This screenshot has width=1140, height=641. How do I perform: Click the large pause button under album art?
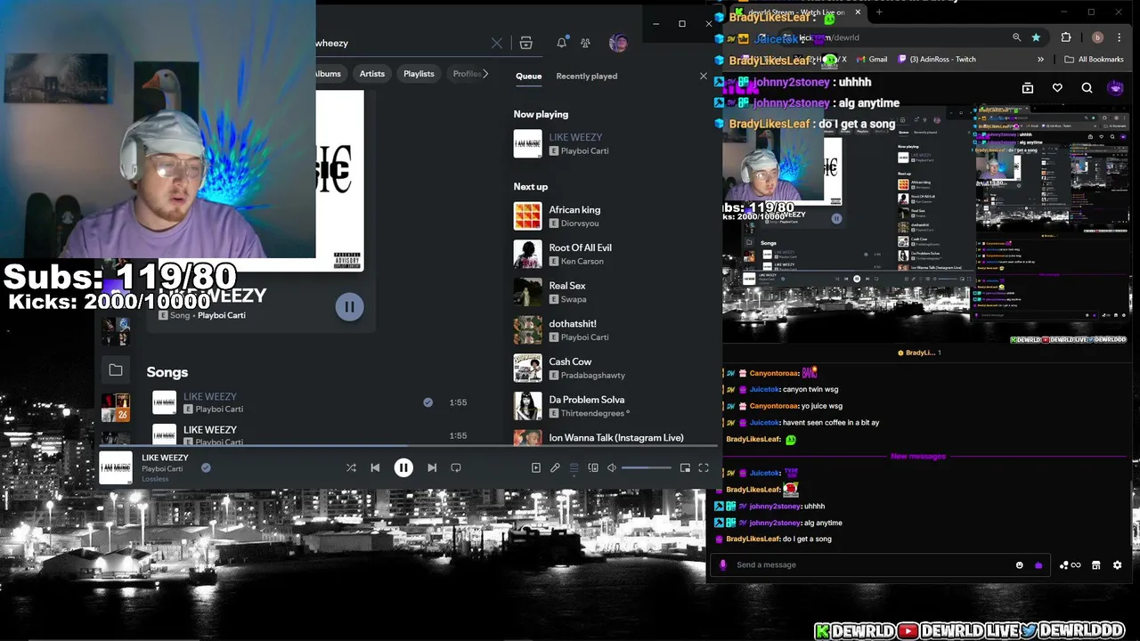(349, 306)
